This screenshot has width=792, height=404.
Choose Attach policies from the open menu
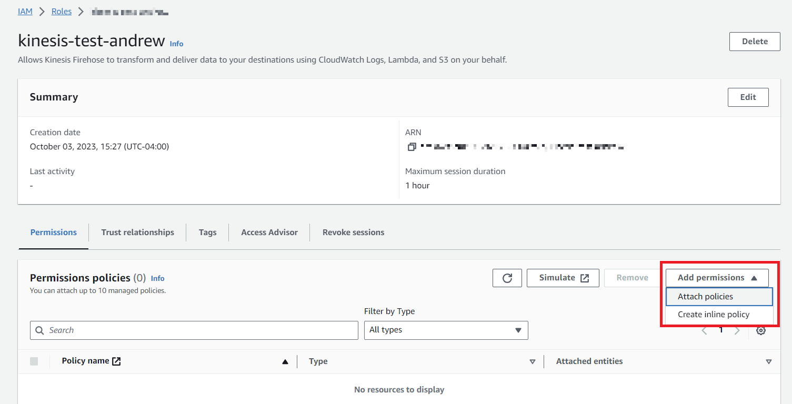point(705,296)
